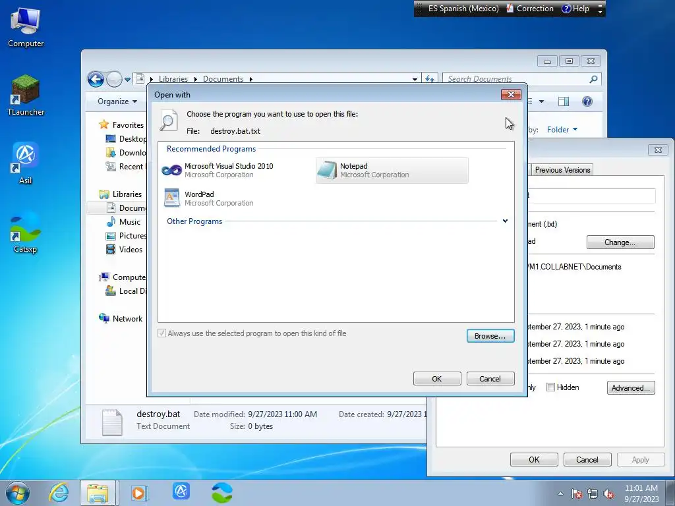Click the destroy.bat file icon in details pane

coord(112,422)
